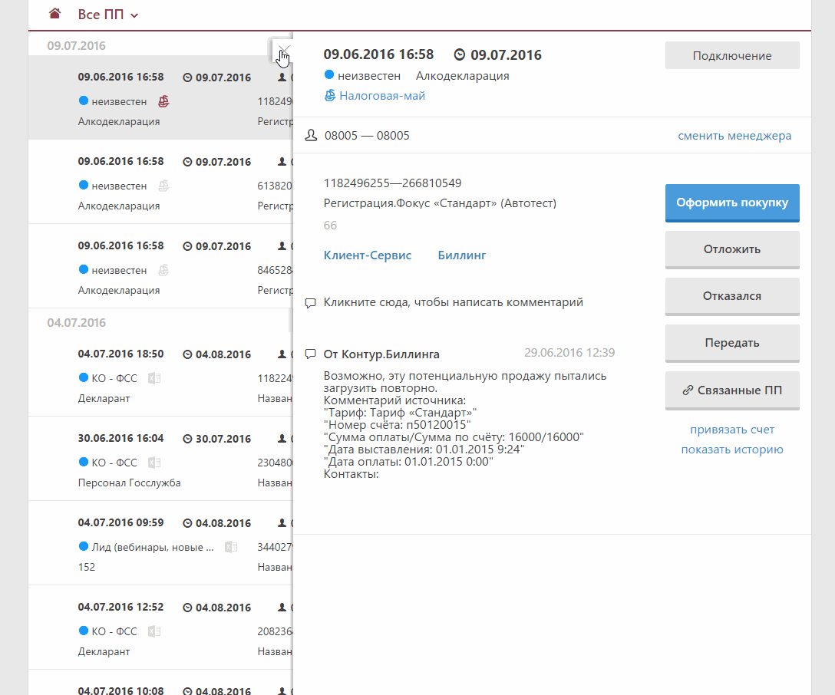Click 'Алкодекларация' label in detail header

(462, 76)
